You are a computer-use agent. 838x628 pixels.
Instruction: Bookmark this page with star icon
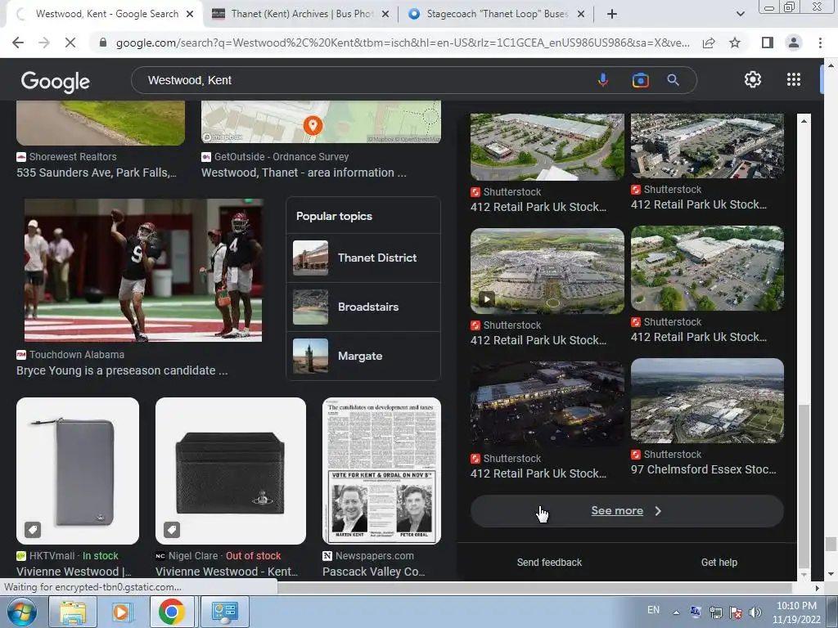click(x=735, y=43)
